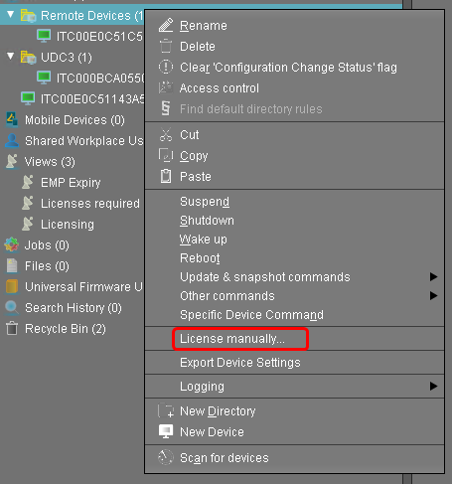Open the Logging submenu arrow

433,386
